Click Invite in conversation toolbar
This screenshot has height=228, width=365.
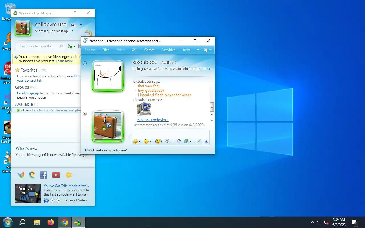[186, 50]
